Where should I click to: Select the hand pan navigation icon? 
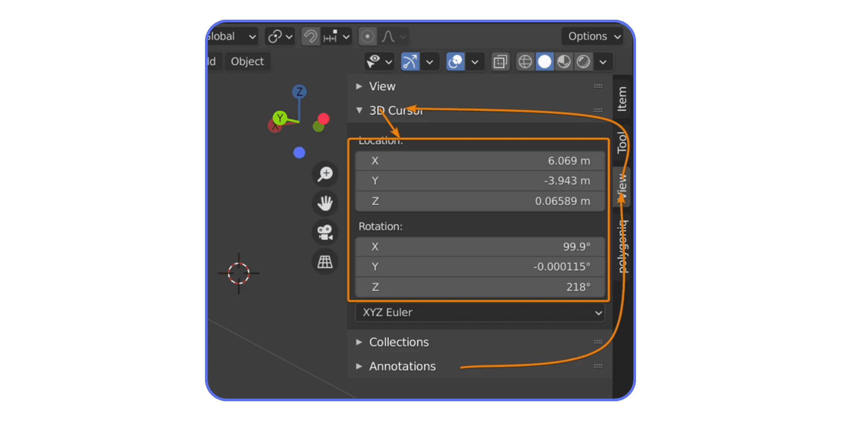click(x=325, y=203)
